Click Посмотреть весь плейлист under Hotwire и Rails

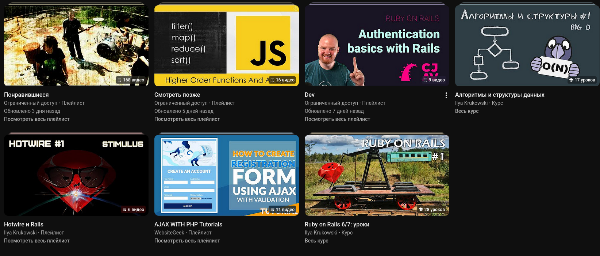click(36, 241)
